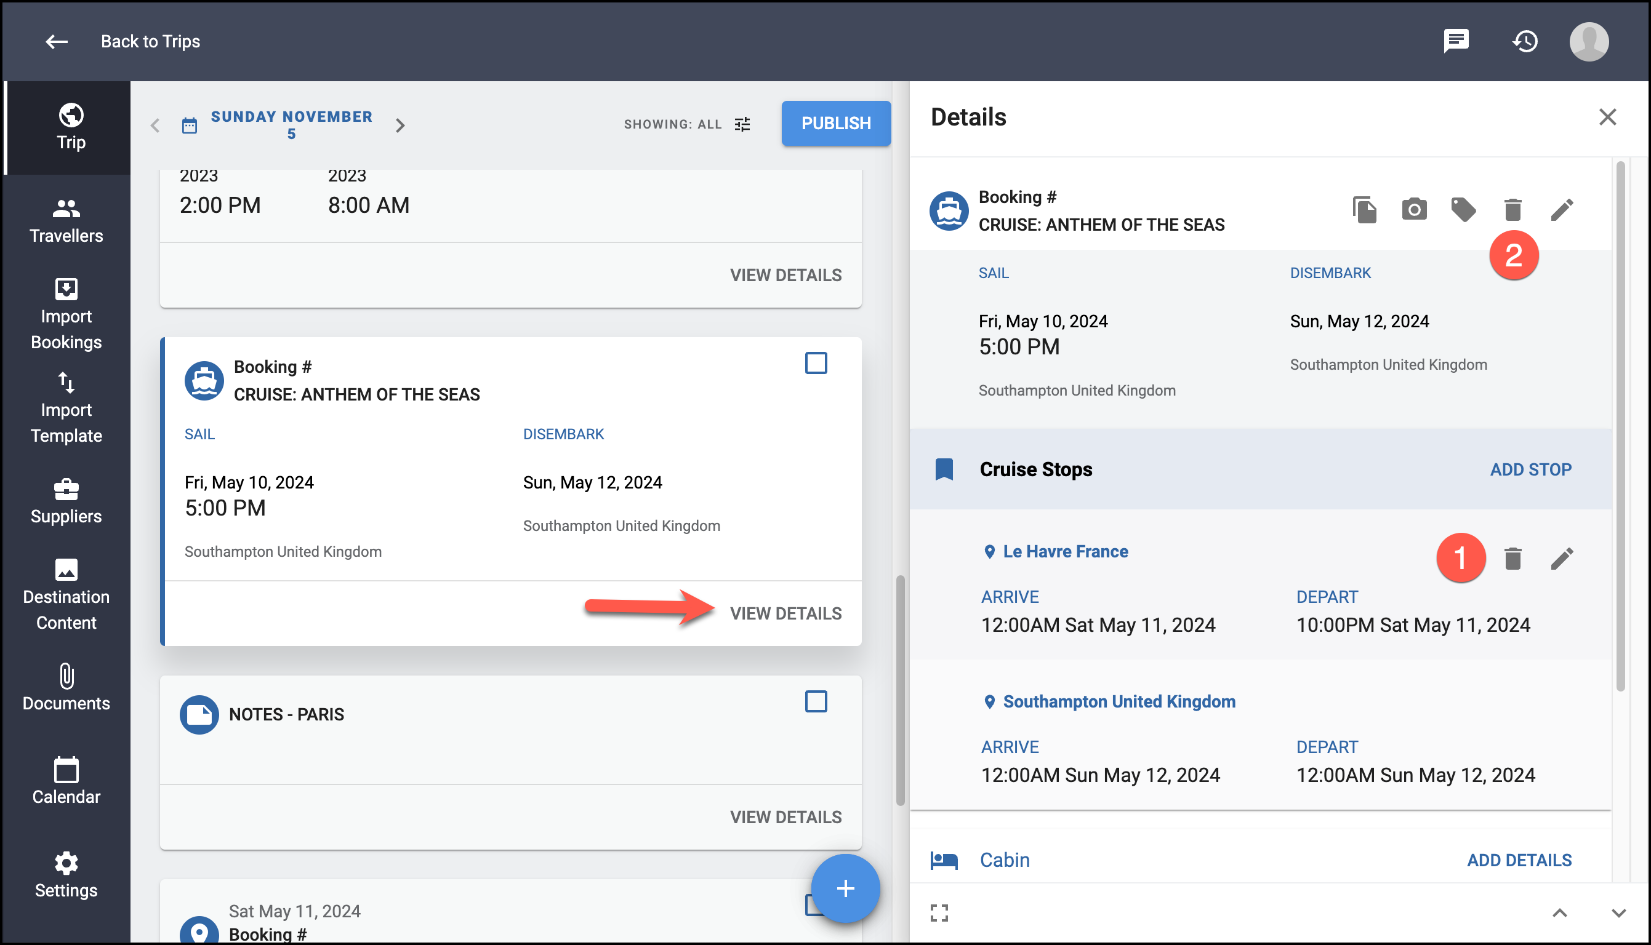
Task: Edit the Le Havre France stop
Action: pos(1561,558)
